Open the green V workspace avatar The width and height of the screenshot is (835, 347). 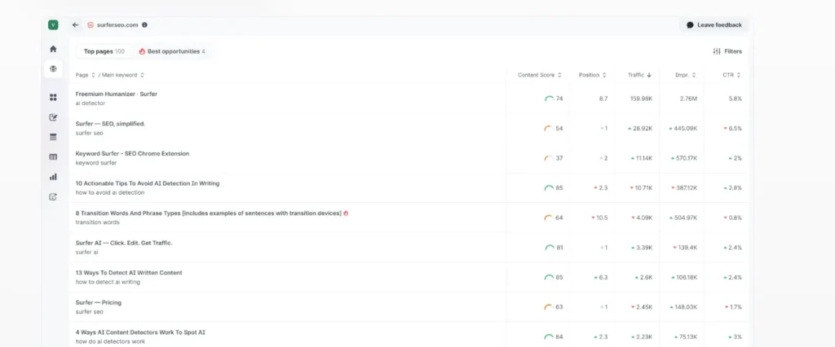tap(53, 24)
